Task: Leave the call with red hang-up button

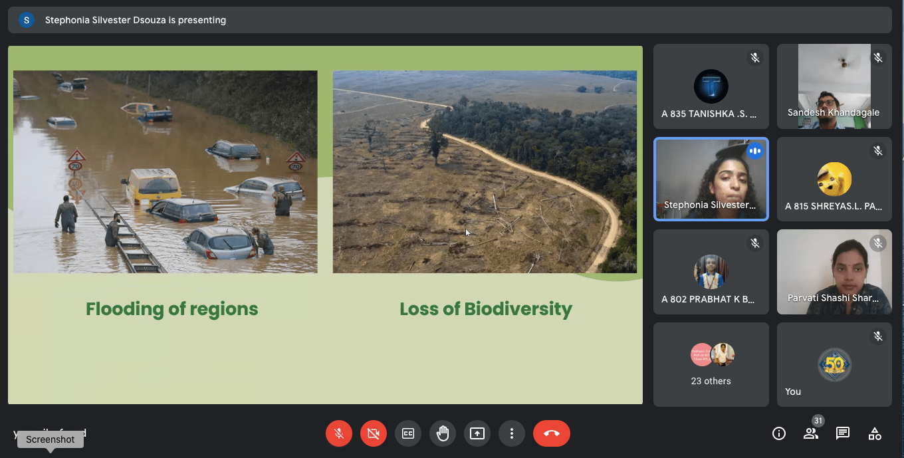Action: click(x=551, y=433)
